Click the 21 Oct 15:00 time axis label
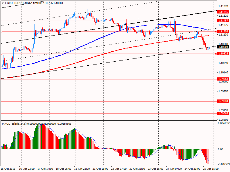230x172 pixels. click(101, 169)
